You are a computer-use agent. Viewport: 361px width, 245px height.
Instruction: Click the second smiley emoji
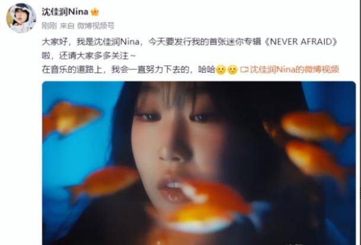click(x=232, y=70)
